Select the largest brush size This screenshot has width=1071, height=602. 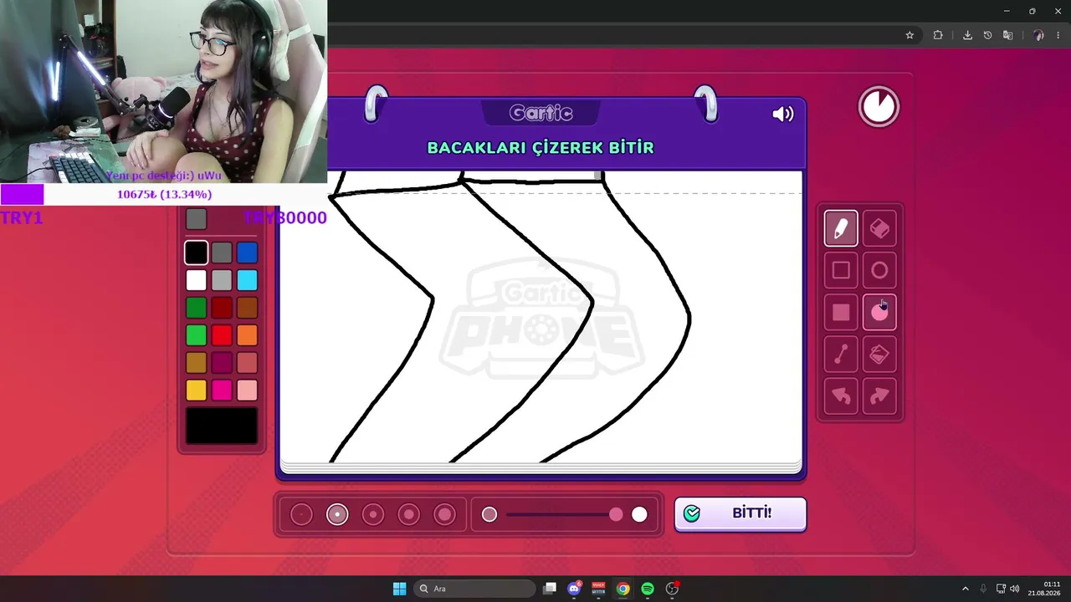click(445, 514)
